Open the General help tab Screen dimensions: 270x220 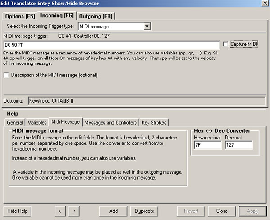(15, 122)
